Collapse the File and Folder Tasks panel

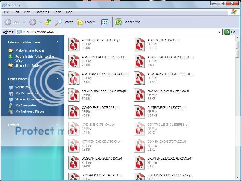pyautogui.click(x=57, y=42)
